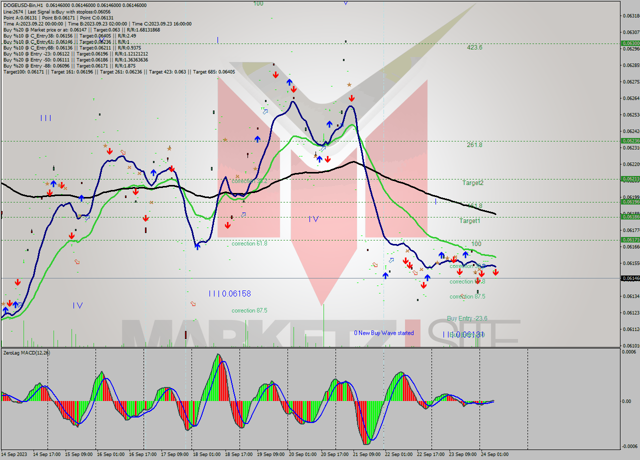Click the 'Target100: 0.06171' targets summary line

coord(119,71)
